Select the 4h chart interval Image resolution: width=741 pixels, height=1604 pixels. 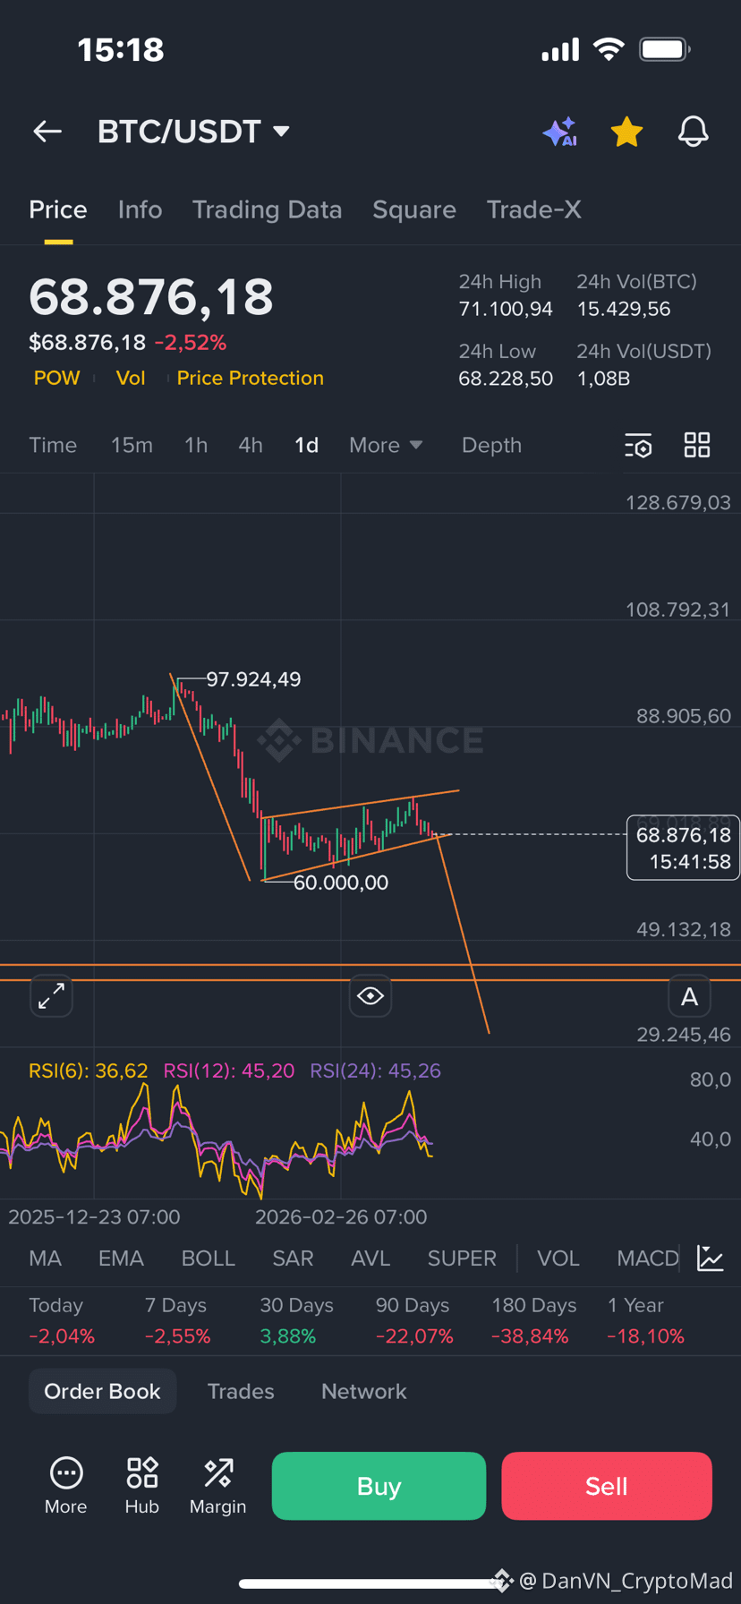(251, 445)
